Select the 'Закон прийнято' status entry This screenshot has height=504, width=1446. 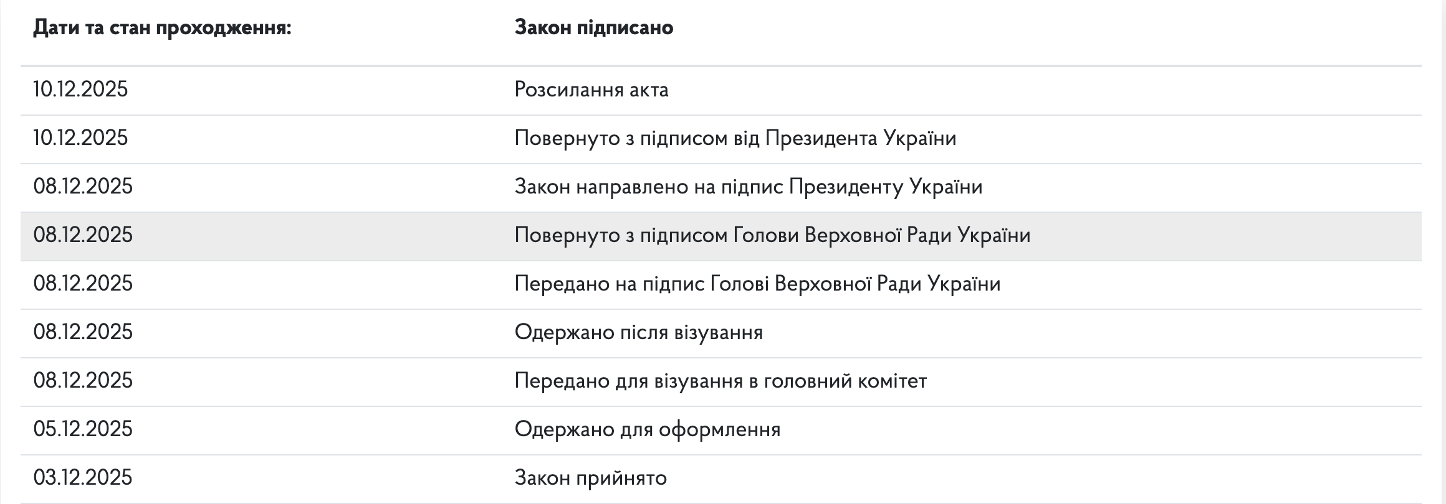click(590, 478)
